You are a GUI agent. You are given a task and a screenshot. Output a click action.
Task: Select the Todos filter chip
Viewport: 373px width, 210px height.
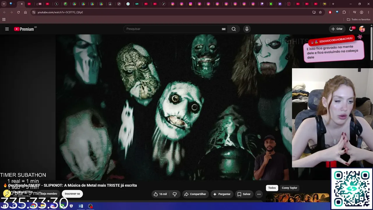tap(272, 188)
